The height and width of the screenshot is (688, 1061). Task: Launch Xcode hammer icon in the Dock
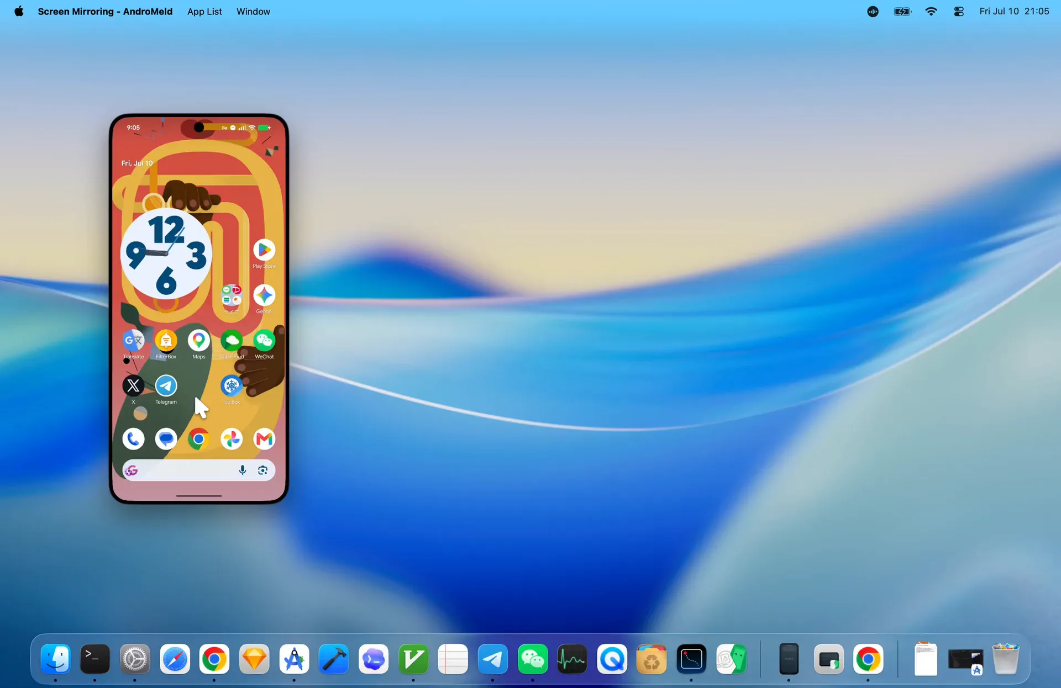click(x=334, y=659)
